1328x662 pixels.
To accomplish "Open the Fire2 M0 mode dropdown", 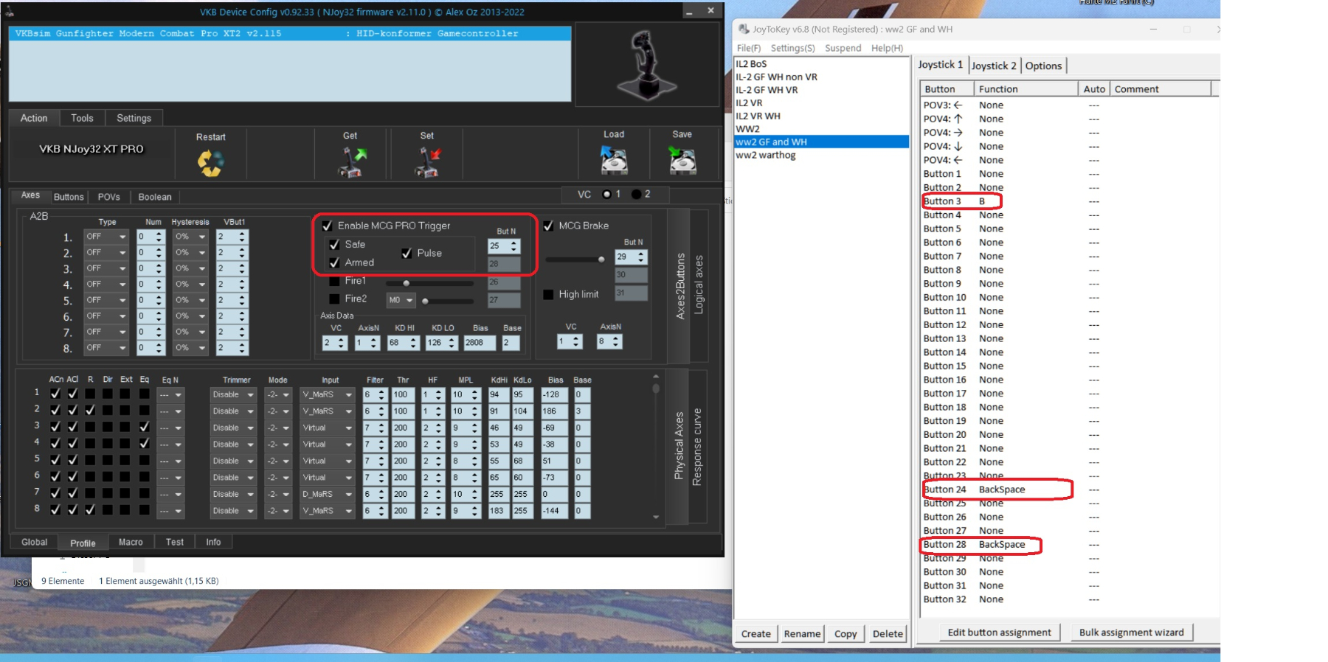I will point(401,300).
